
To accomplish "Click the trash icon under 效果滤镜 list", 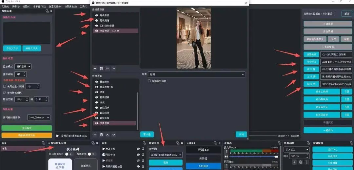I will coord(101,135).
